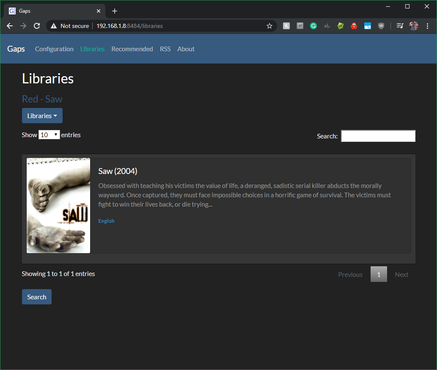Image resolution: width=437 pixels, height=370 pixels.
Task: Click the address bar URL
Action: [x=129, y=26]
